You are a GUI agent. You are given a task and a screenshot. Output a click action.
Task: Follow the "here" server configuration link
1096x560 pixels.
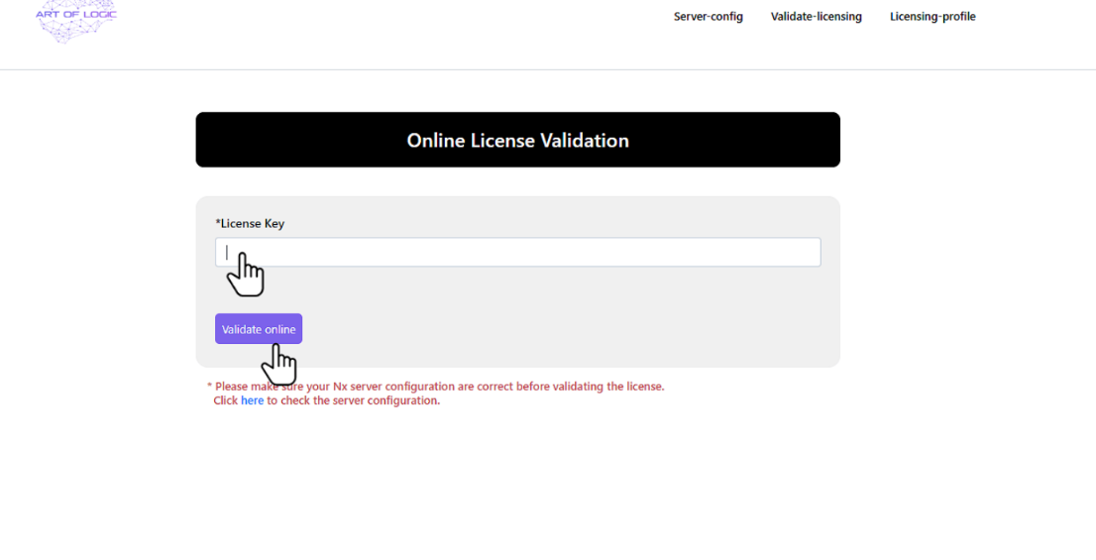(x=252, y=400)
